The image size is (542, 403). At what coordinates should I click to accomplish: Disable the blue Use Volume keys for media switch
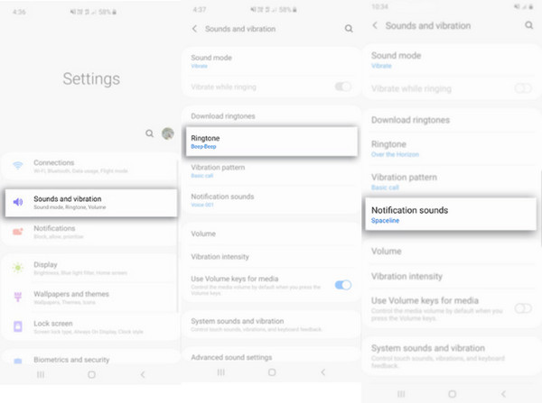click(343, 285)
